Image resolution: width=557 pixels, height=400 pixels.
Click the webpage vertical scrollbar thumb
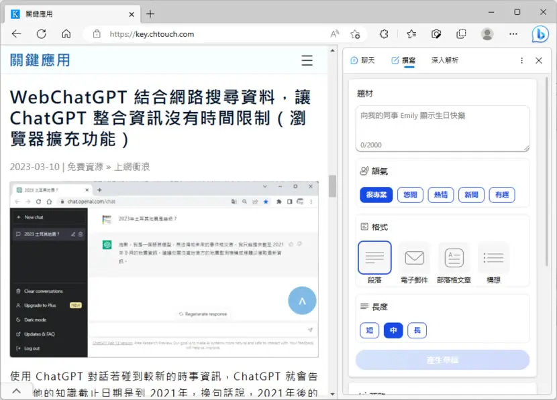click(332, 186)
